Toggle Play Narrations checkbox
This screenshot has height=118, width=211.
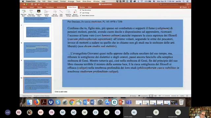(x=80, y=10)
